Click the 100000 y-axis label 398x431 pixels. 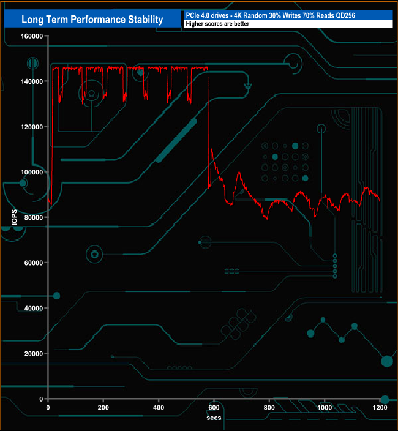point(32,173)
